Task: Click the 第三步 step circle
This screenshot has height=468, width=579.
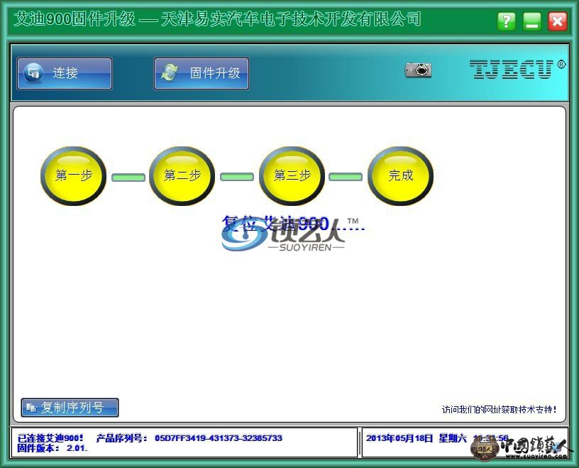Action: 292,176
